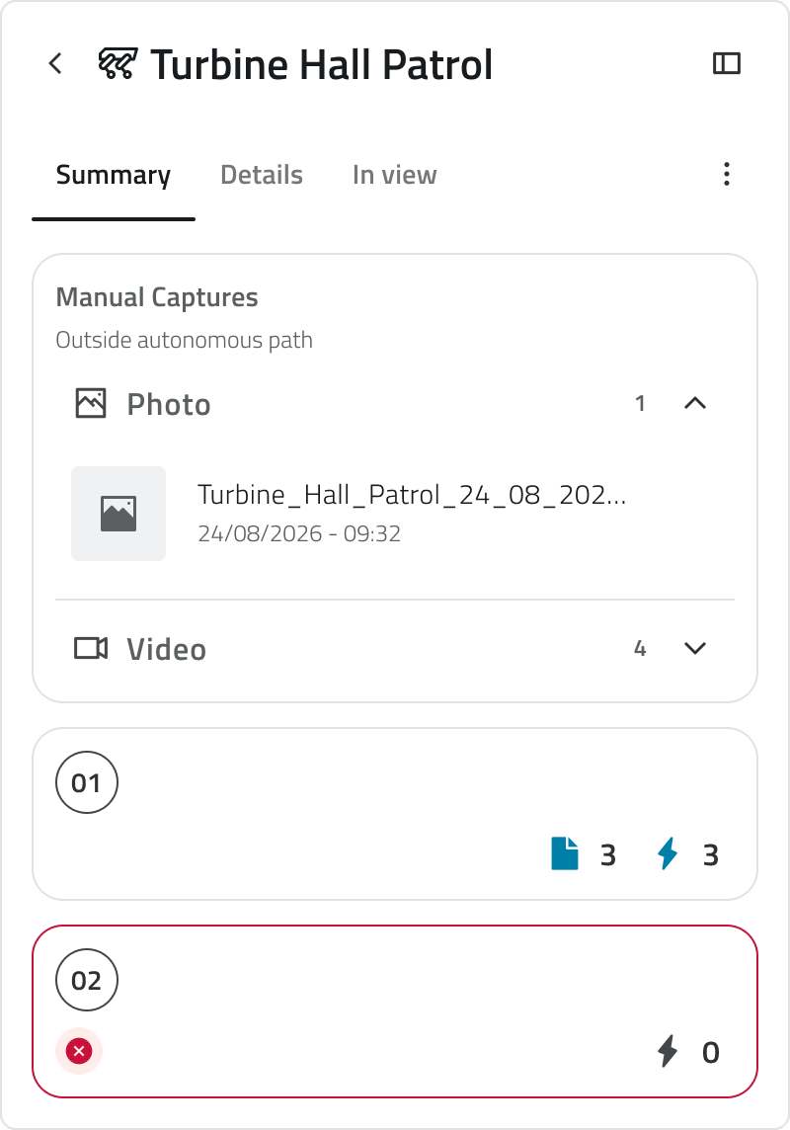Click the mission route icon beside the title

click(118, 63)
